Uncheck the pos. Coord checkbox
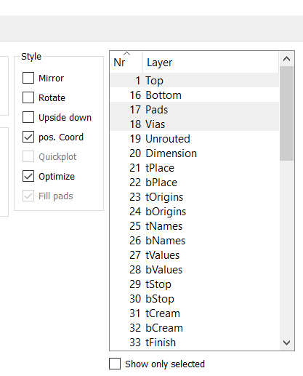The height and width of the screenshot is (376, 303). pos(28,137)
